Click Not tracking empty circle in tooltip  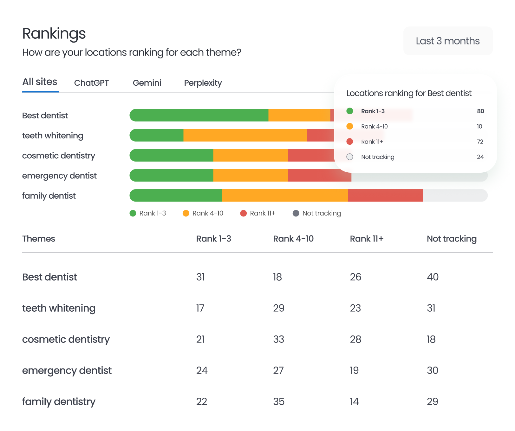coord(350,157)
